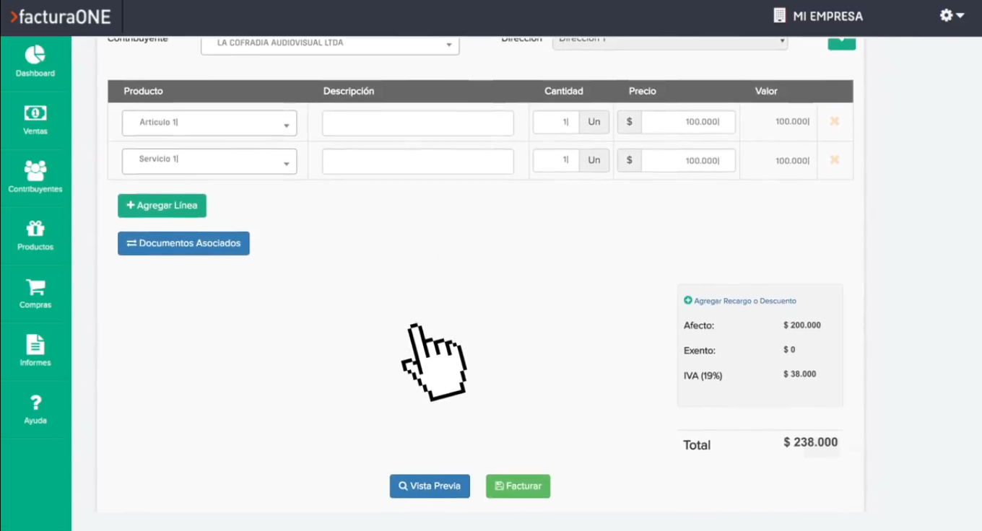Click the Ayuda question mark icon
The image size is (982, 531).
point(35,403)
